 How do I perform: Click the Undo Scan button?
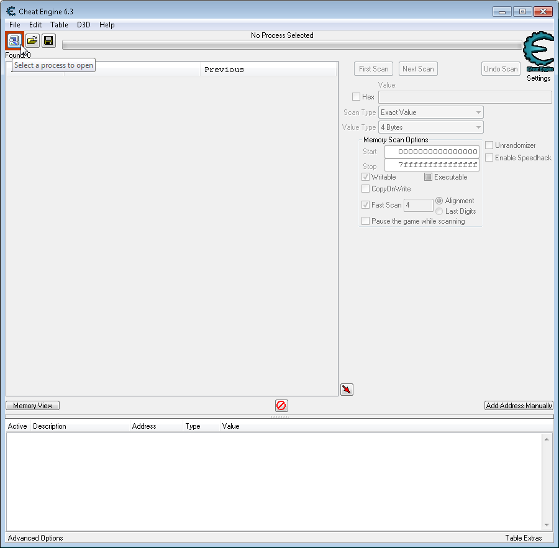tap(501, 69)
